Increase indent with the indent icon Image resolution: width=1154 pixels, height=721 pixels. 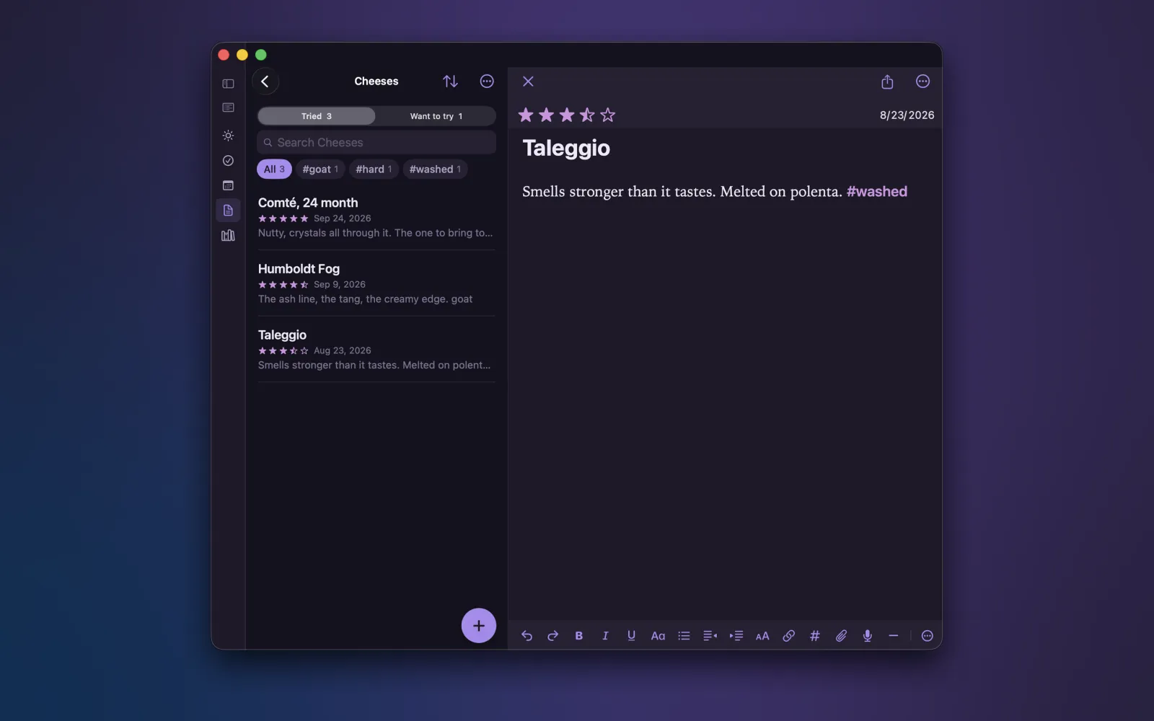(736, 636)
